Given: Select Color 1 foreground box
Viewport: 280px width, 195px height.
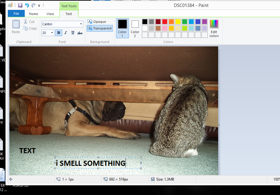Looking at the screenshot, I should coord(122,28).
